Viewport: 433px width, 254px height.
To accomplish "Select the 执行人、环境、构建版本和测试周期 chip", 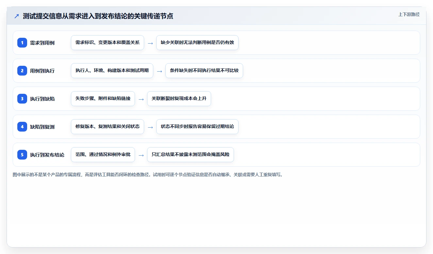I will click(112, 71).
